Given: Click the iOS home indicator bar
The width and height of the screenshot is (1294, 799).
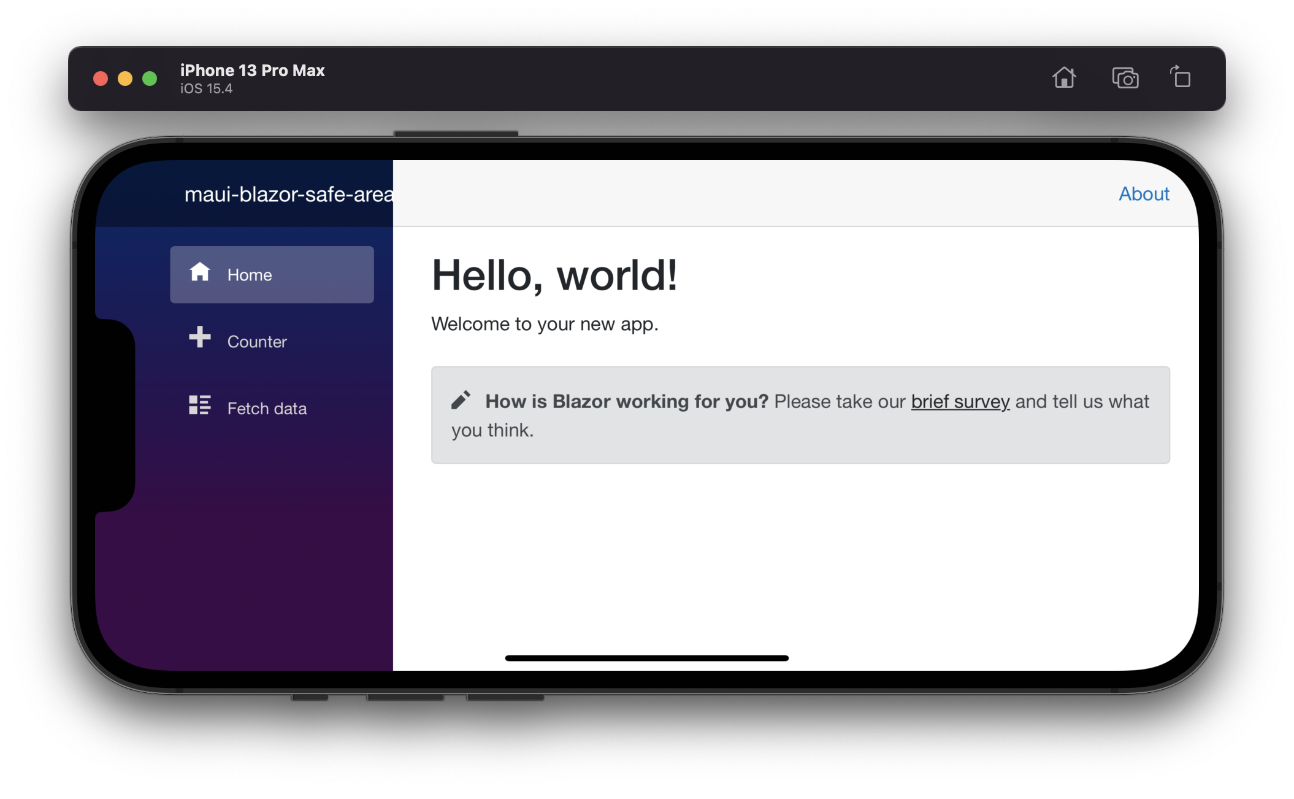Looking at the screenshot, I should (646, 658).
